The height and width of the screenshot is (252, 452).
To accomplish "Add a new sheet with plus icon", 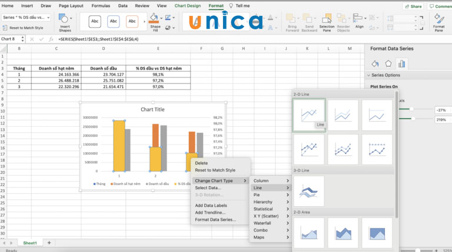I will coord(49,243).
